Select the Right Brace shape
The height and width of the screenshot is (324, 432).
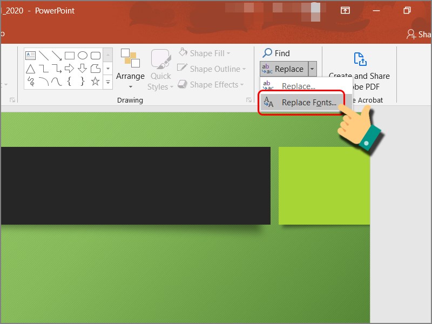83,82
